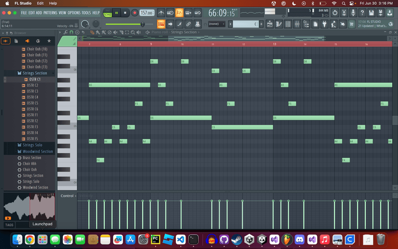Click the Control lane label
The height and width of the screenshot is (249, 398).
coord(67,196)
